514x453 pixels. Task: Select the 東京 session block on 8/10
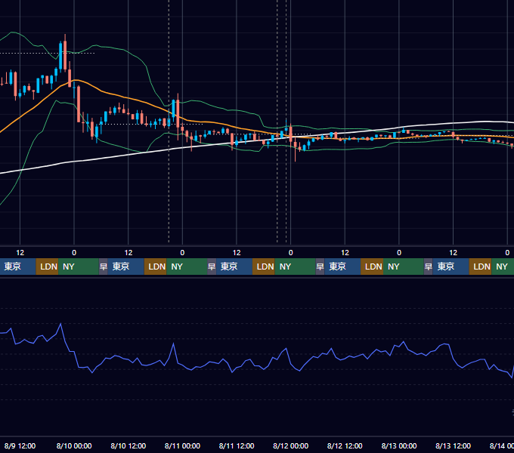(126, 267)
